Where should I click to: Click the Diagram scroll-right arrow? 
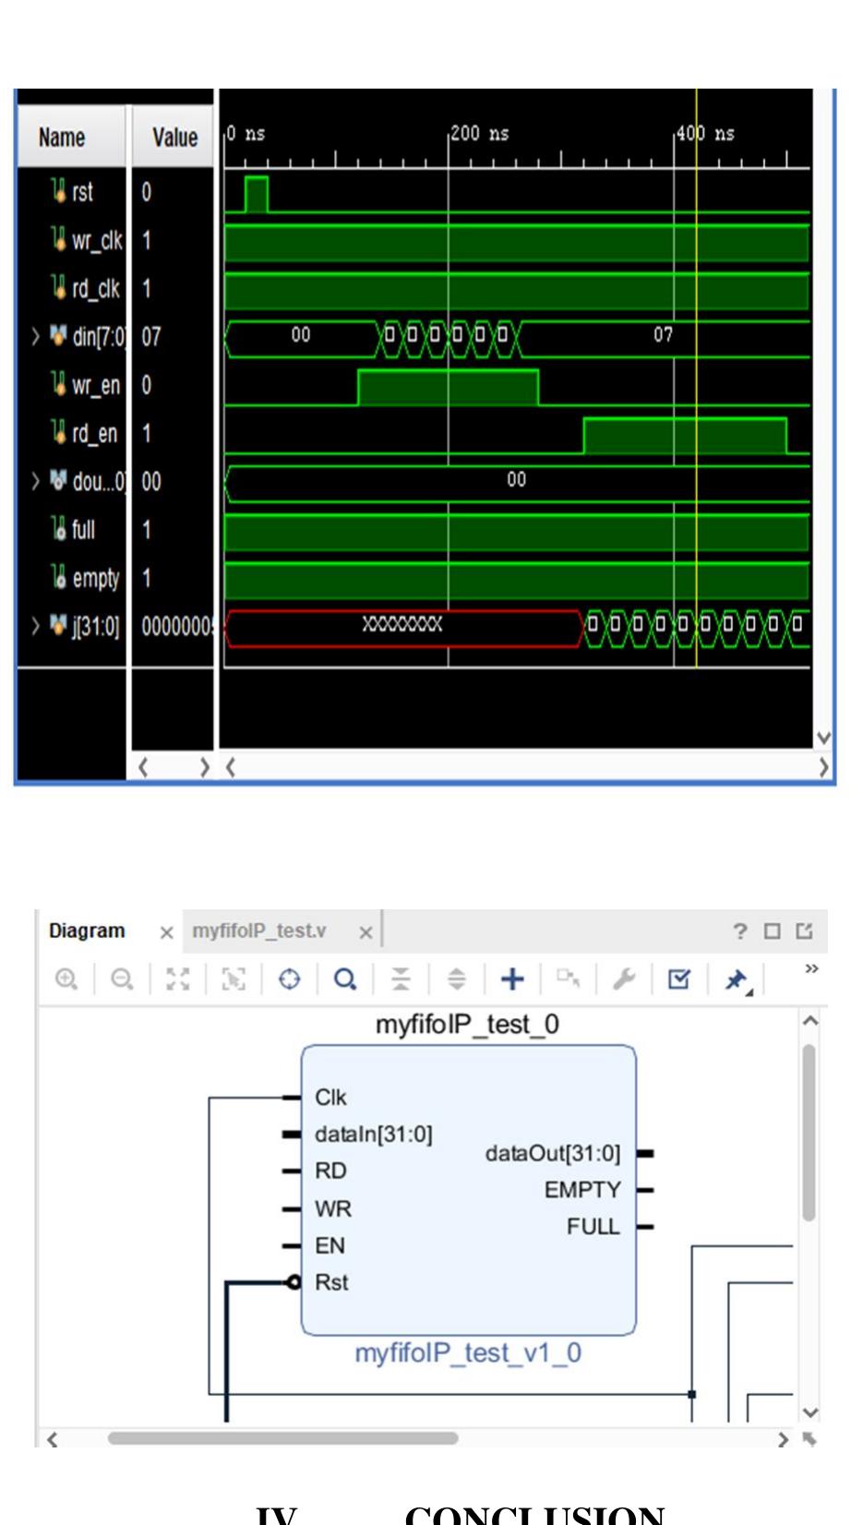coord(783,1439)
